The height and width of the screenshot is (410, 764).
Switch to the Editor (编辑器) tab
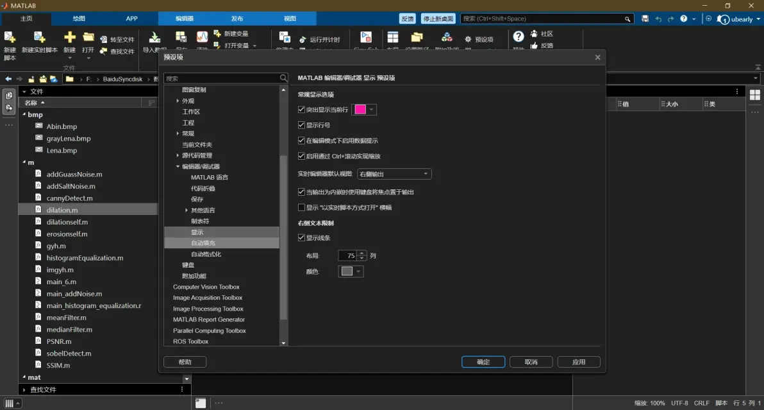(185, 19)
